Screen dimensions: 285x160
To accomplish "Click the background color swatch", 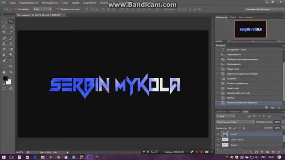I will 9,83.
